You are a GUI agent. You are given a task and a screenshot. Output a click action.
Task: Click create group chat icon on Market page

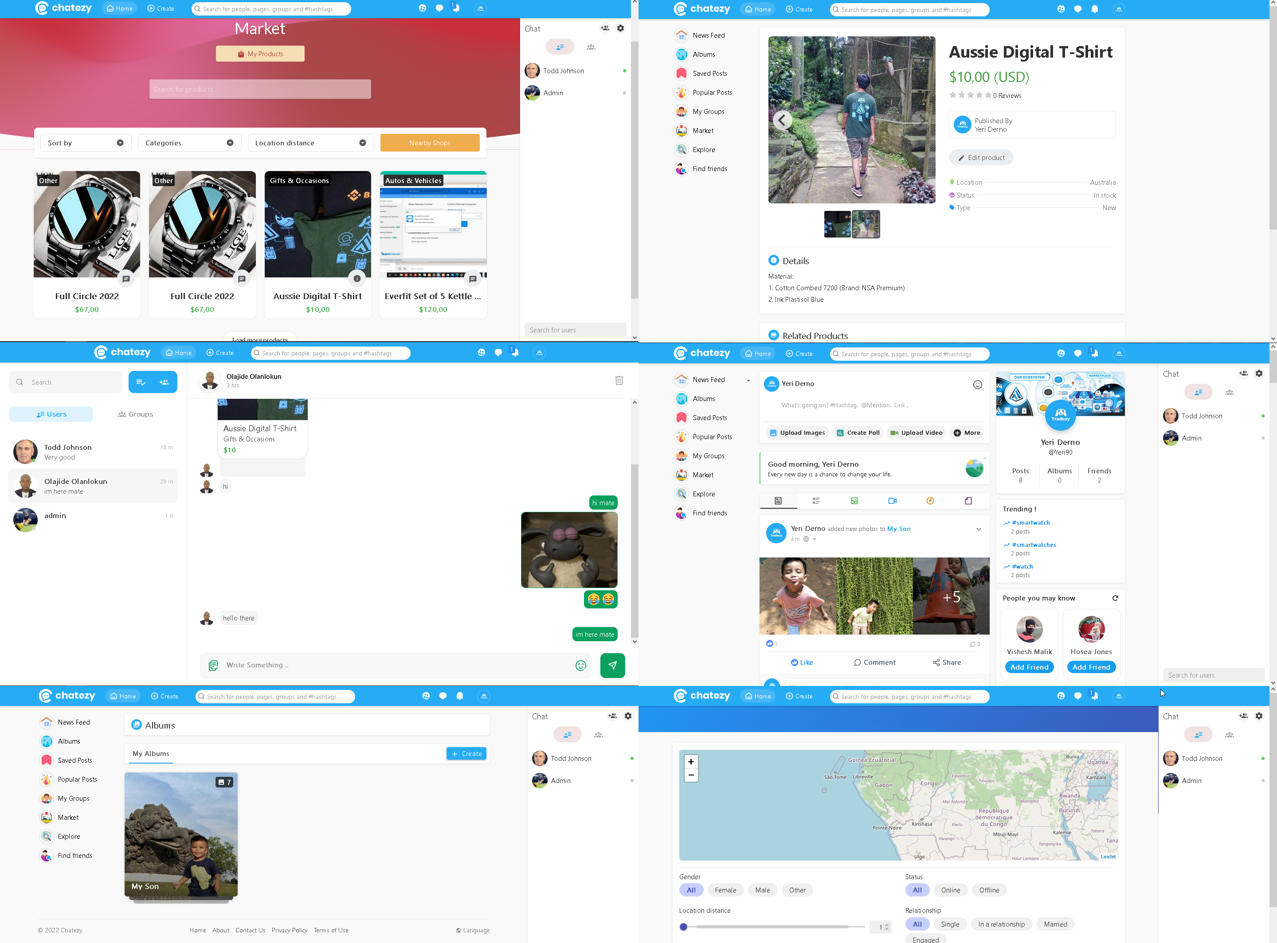point(605,28)
